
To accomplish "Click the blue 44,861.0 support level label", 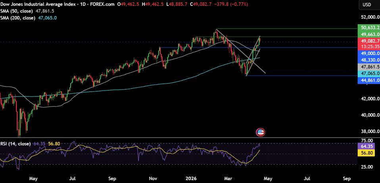I will pyautogui.click(x=368, y=81).
